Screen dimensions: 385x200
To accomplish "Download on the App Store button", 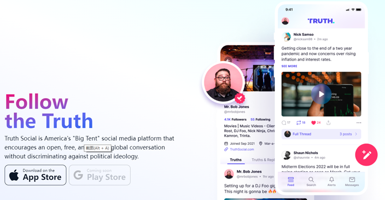I will (36, 175).
